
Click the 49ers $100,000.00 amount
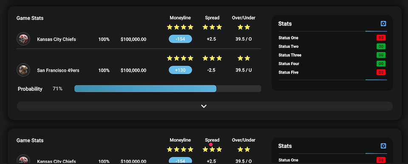[133, 70]
